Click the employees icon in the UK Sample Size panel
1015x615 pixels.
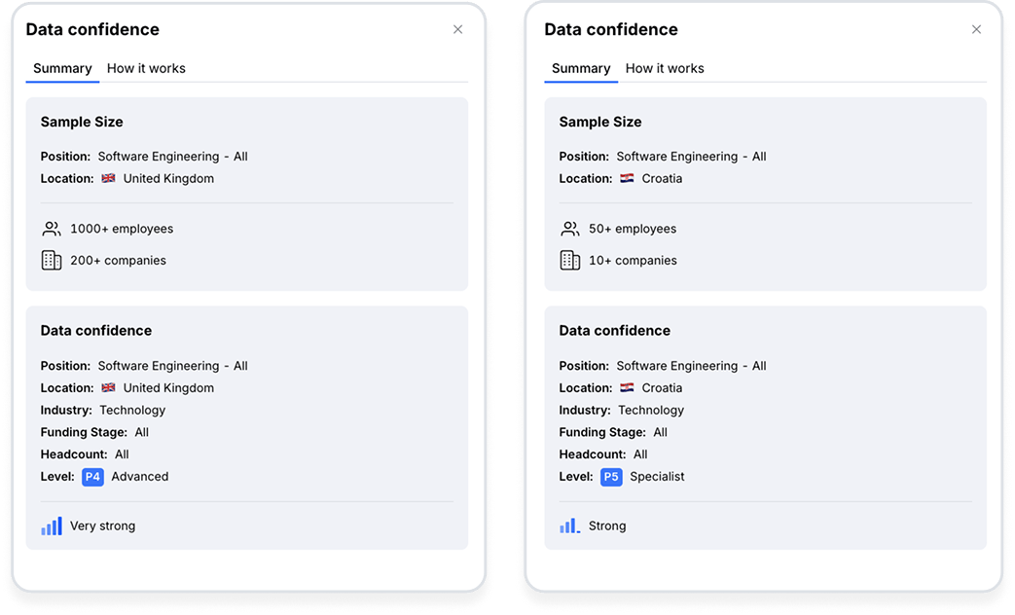click(52, 228)
